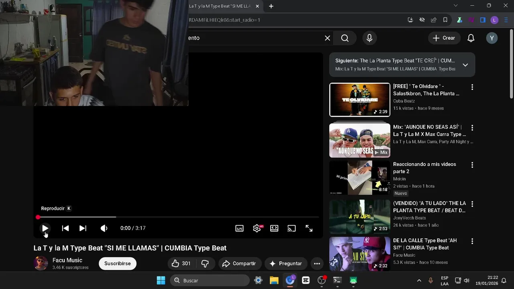Open the YouTube account avatar Y
The height and width of the screenshot is (289, 514).
[x=492, y=38]
